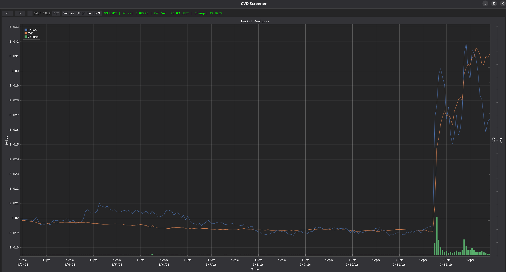Open the Volume (High to Low) sort dropdown

point(82,13)
